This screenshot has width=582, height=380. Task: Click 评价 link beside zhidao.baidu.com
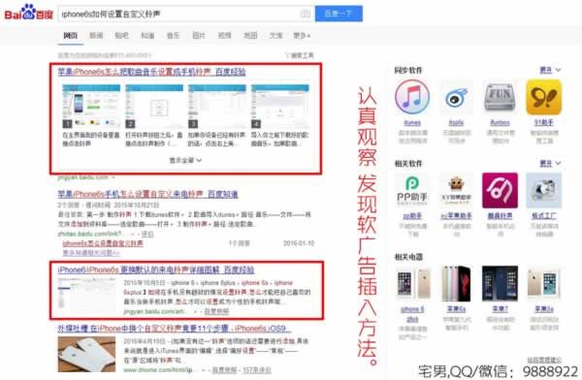tap(147, 235)
